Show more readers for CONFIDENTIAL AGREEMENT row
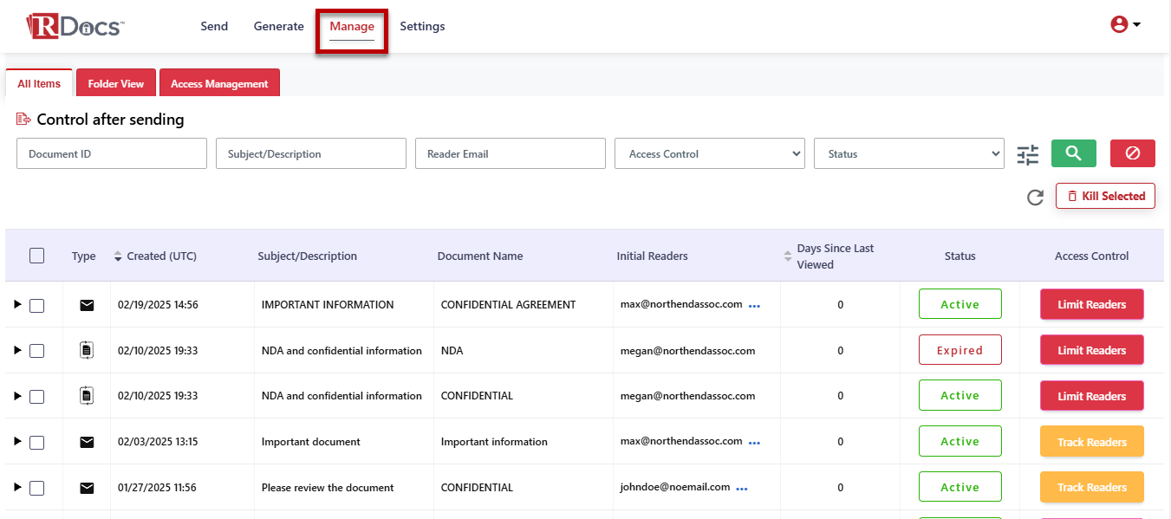This screenshot has height=519, width=1171. click(x=754, y=306)
